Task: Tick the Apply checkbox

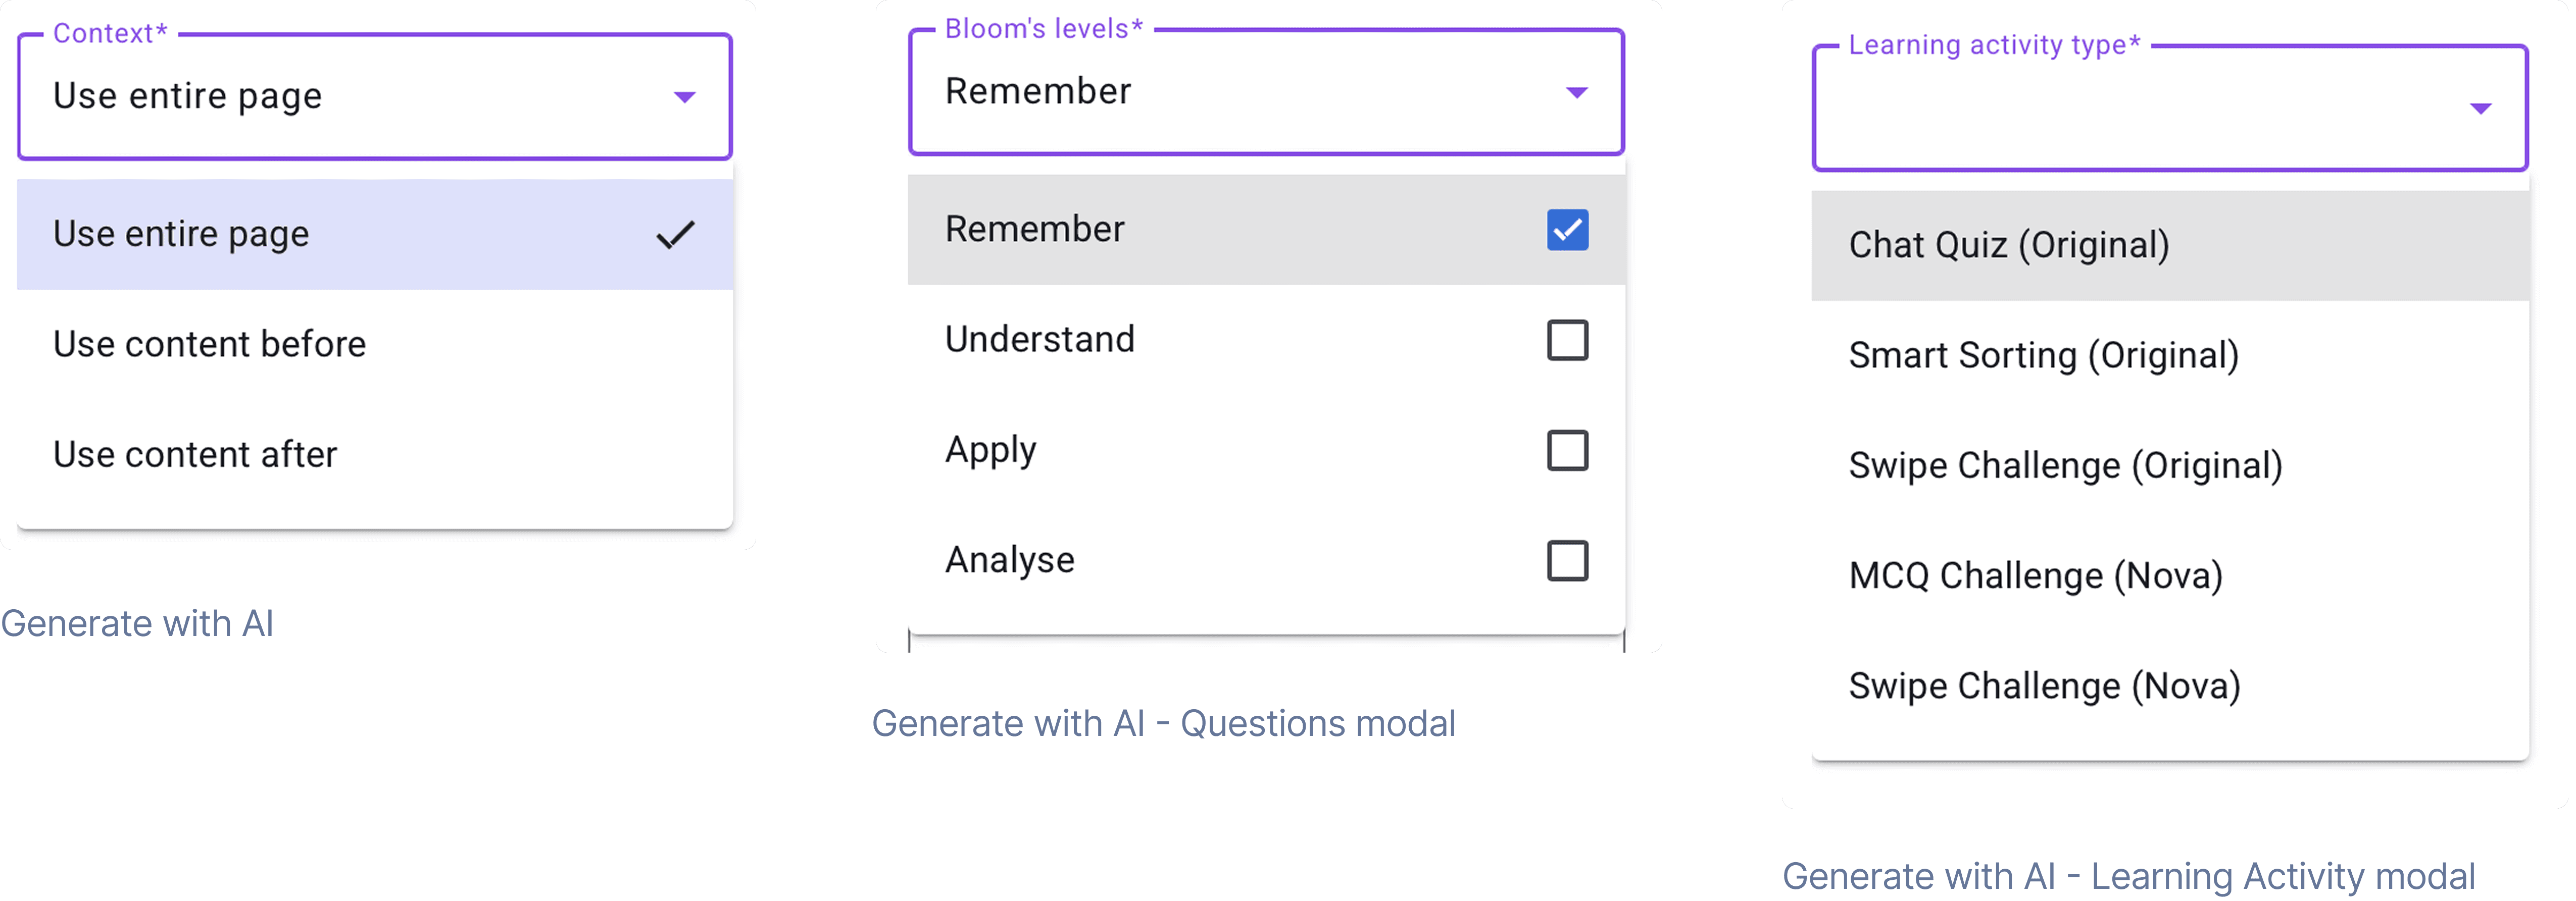Action: point(1567,450)
